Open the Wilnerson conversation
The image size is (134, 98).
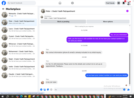click(x=19, y=45)
